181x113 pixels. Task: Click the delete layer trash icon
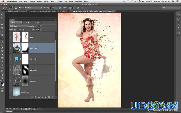click(52, 97)
